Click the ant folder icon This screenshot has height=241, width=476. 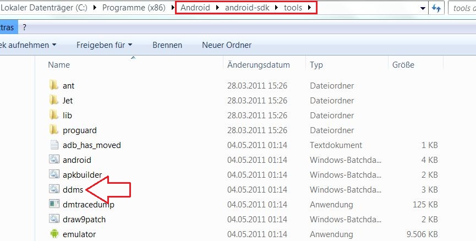point(54,85)
